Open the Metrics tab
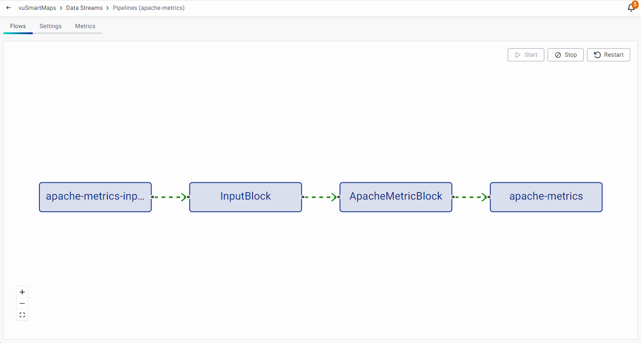Viewport: 641px width, 343px height. pos(85,26)
